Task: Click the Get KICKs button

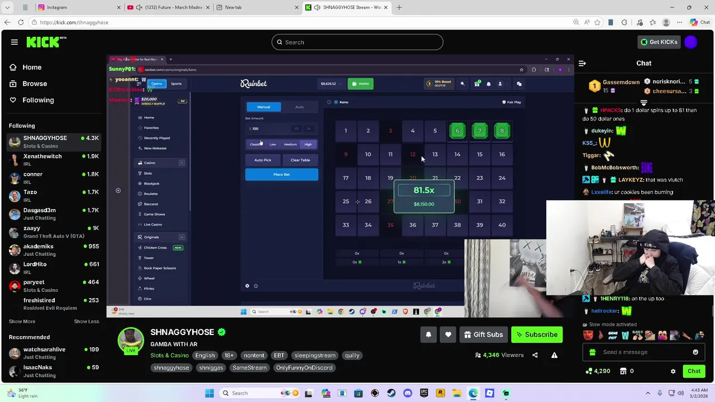Action: [x=659, y=42]
